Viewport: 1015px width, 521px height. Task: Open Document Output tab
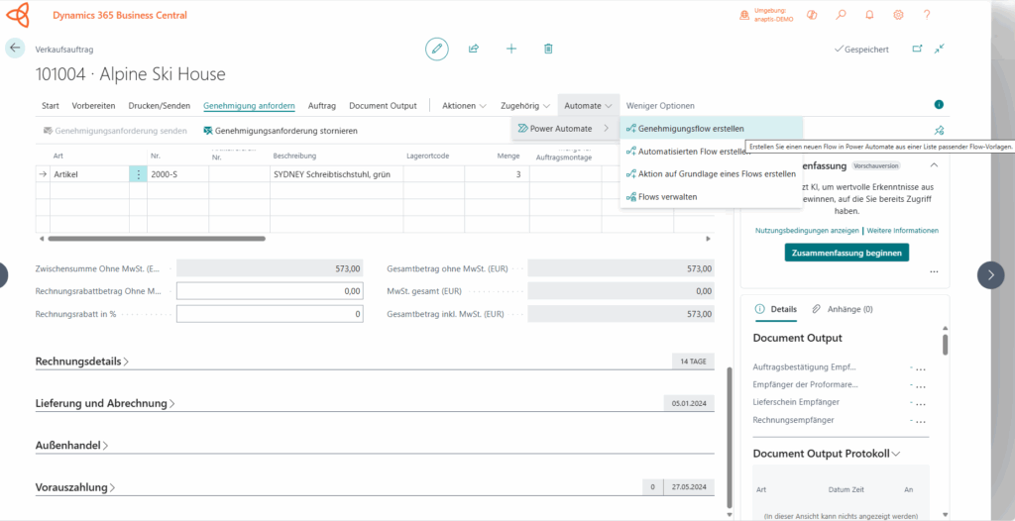(384, 106)
